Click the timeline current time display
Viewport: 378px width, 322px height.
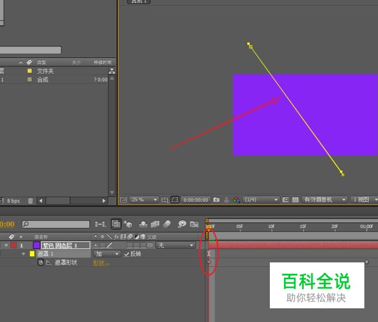[x=7, y=224]
